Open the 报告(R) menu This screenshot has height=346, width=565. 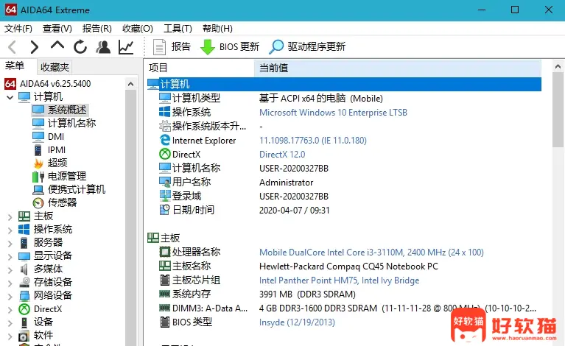point(96,29)
